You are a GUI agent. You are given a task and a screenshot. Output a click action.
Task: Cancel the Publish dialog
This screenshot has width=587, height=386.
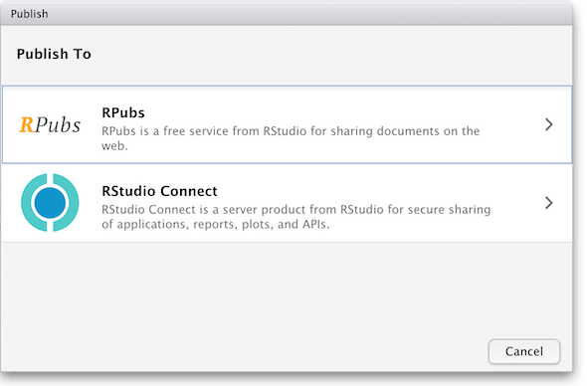point(524,351)
